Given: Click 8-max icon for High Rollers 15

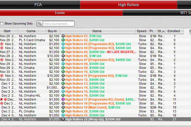Looking at the screenshot, I should 63,92.
